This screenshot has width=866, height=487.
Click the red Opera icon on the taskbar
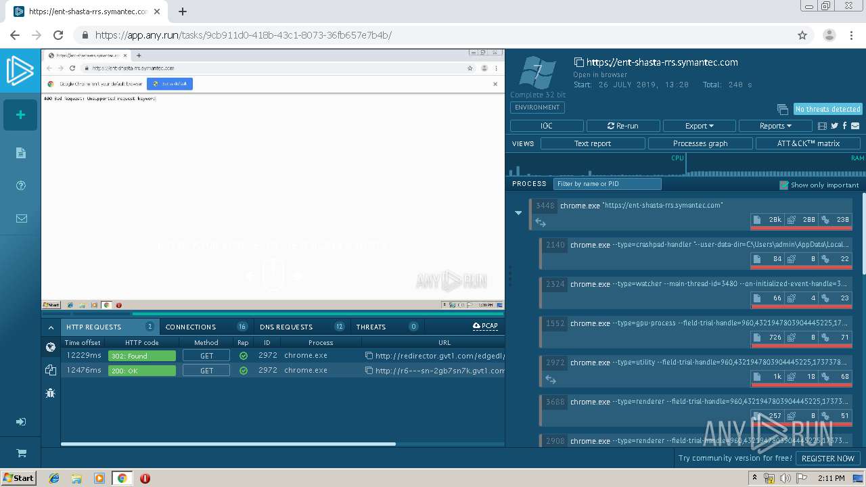click(x=145, y=478)
